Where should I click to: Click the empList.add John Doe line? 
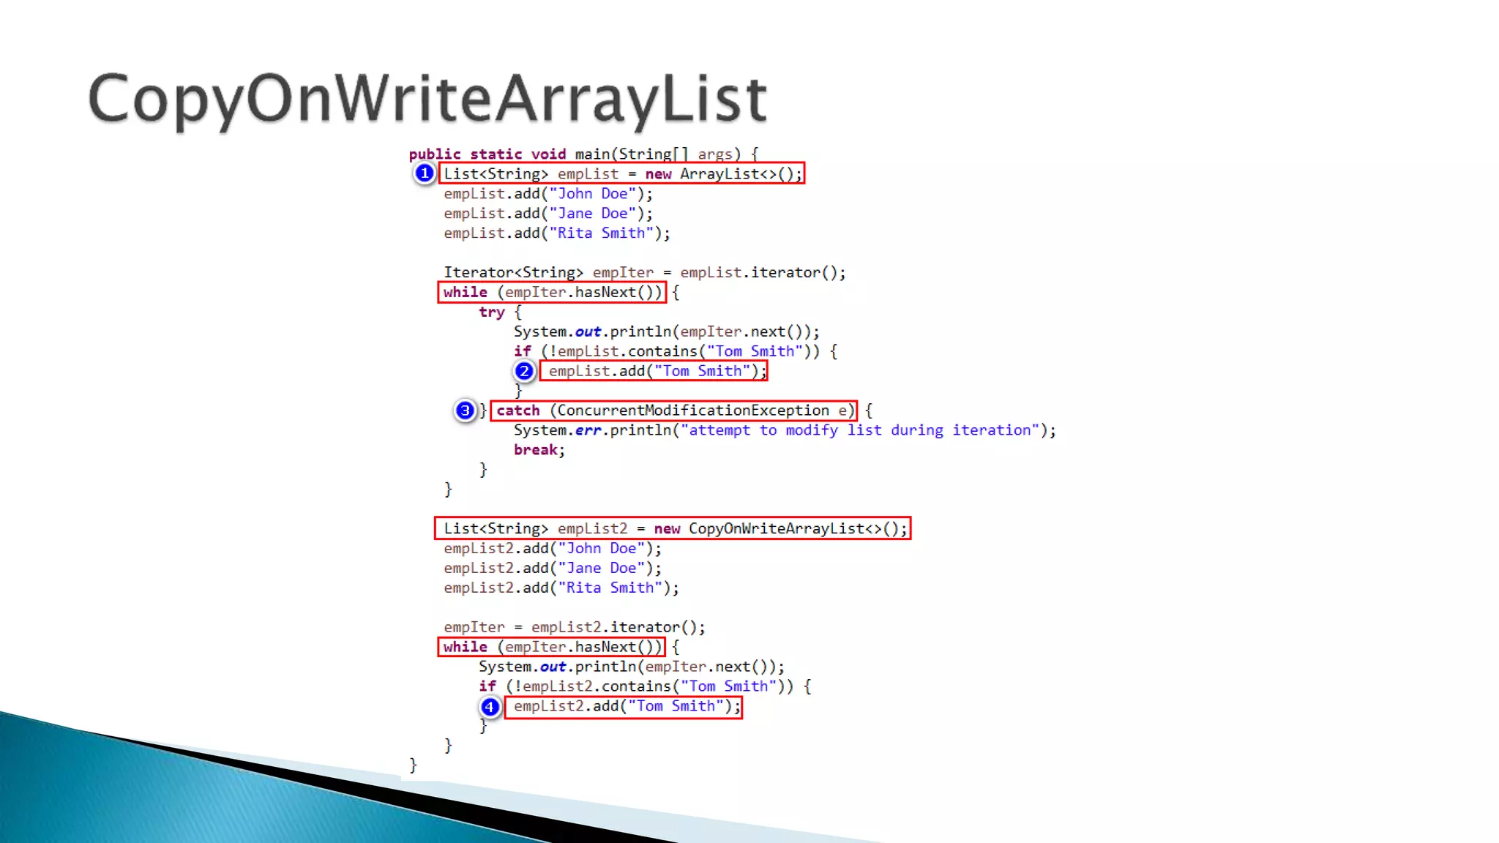(x=547, y=194)
